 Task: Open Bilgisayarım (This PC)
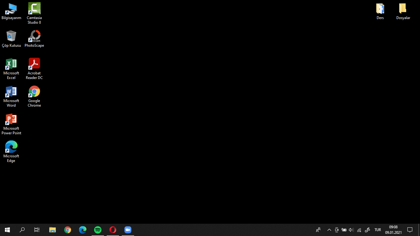click(x=11, y=9)
